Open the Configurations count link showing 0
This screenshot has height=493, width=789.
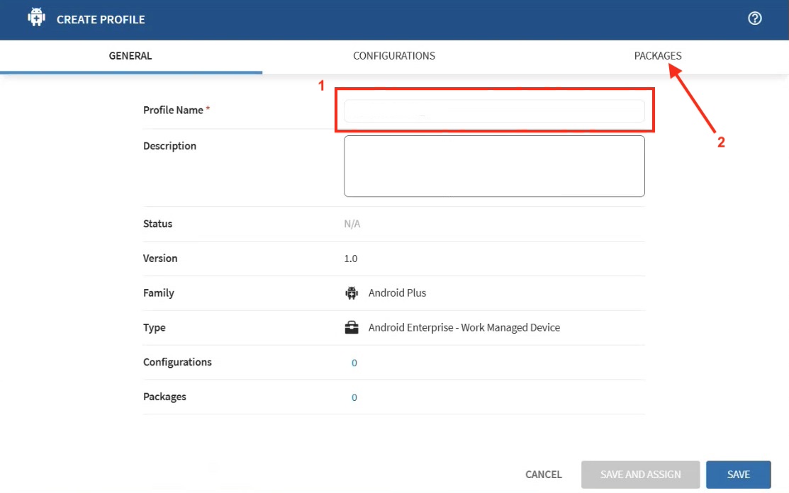pyautogui.click(x=354, y=363)
